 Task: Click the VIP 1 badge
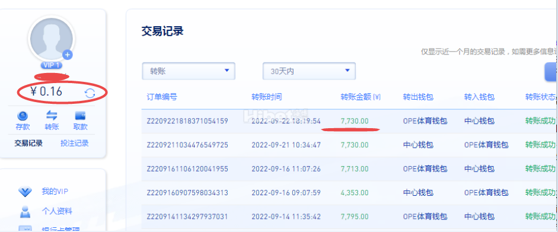click(x=52, y=65)
